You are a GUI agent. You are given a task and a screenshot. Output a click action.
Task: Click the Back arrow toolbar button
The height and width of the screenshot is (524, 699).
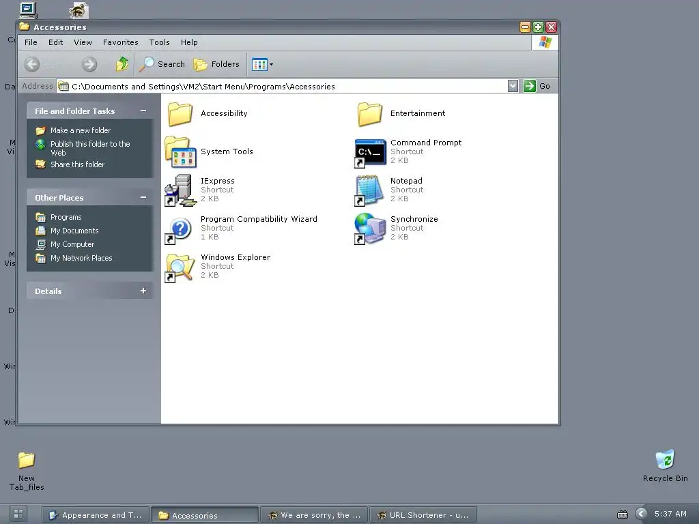(31, 65)
